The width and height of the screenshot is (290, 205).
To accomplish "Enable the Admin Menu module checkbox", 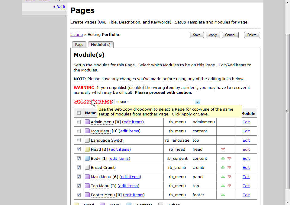I will click(x=79, y=122).
